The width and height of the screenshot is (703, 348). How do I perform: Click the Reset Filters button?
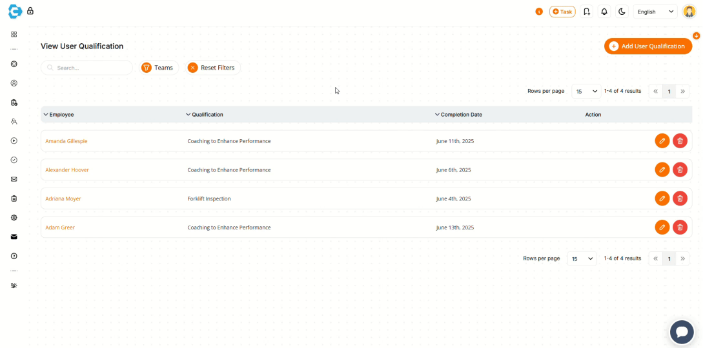click(212, 68)
